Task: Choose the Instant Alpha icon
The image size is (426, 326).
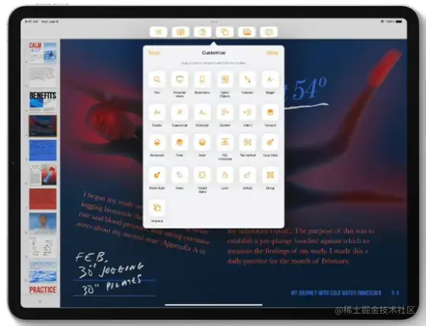Action: point(202,175)
